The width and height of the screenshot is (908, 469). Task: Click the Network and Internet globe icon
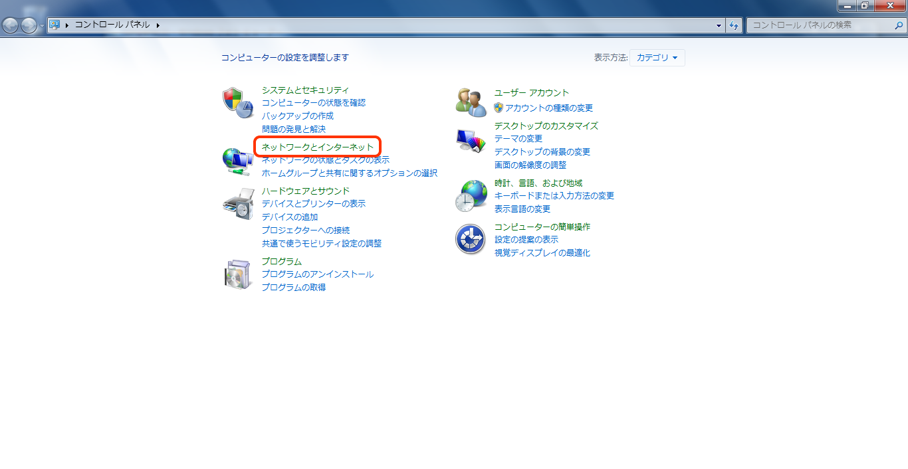[237, 161]
